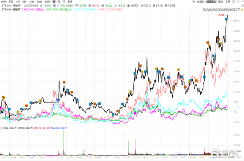The width and height of the screenshot is (244, 161).
Task: Click the high price 16.140 value
Action: [95, 6]
